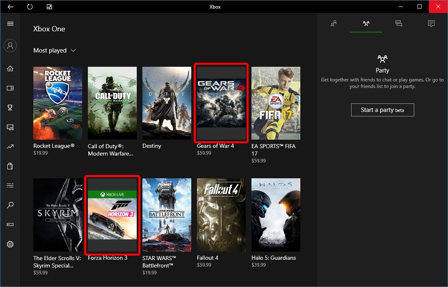Open the Connect to Xbox One panel
448x287 pixels.
point(10,224)
